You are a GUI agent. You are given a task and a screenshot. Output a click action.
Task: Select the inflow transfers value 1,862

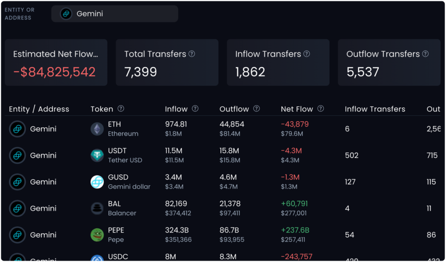(250, 72)
